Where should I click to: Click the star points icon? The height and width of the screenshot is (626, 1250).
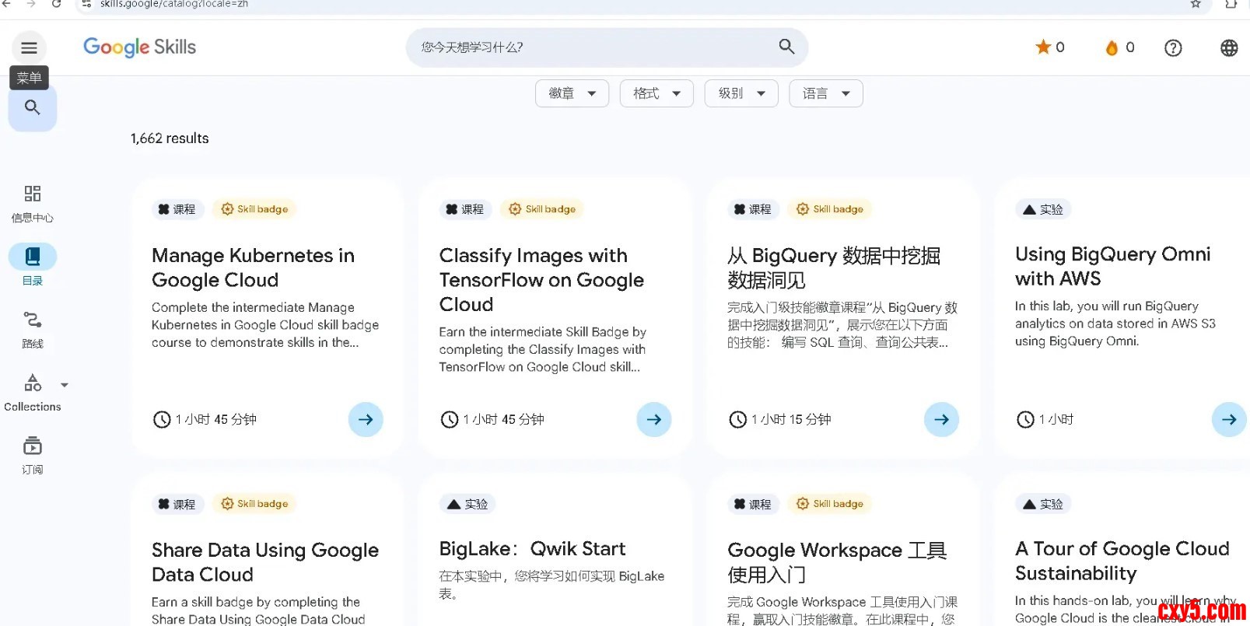1043,47
